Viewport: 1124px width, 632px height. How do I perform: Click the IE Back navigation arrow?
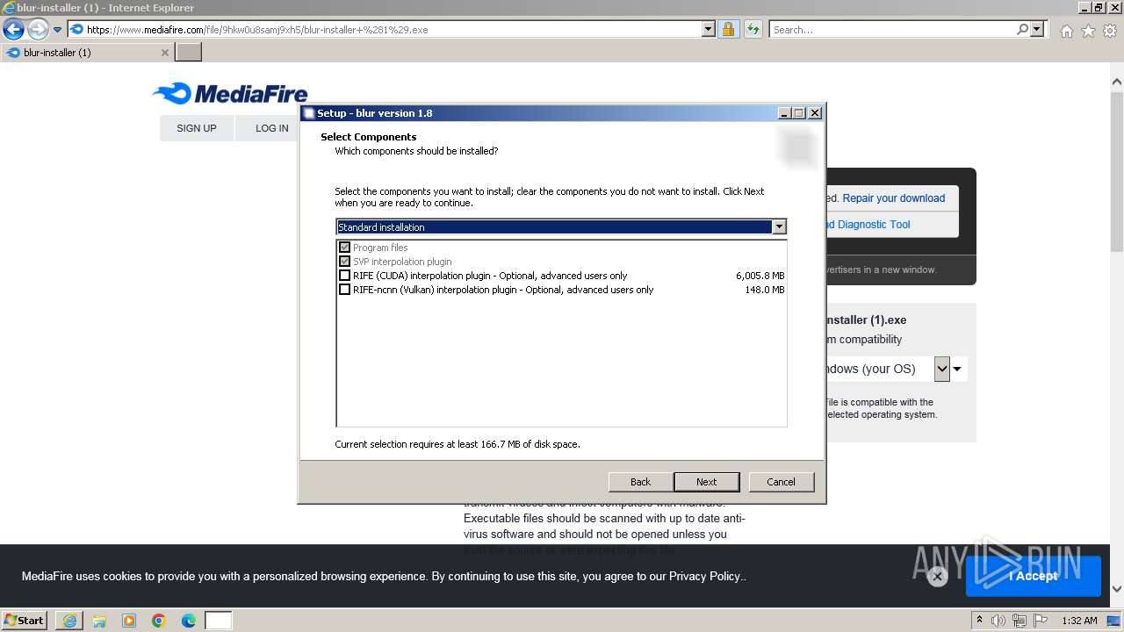[13, 29]
